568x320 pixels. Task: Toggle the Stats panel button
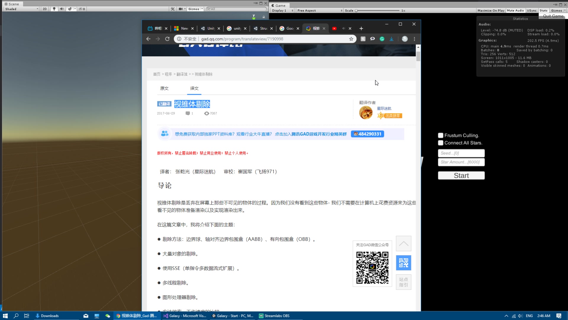[x=543, y=10]
